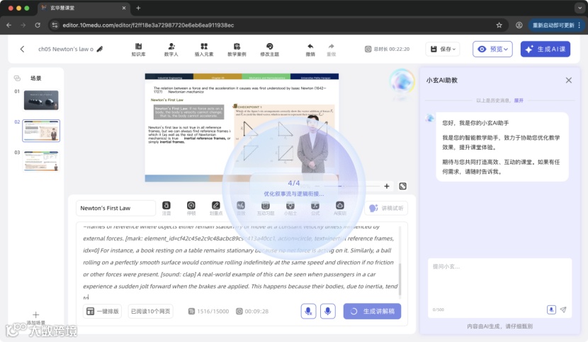Select scene 02 thumbnail
588x342 pixels.
41,131
